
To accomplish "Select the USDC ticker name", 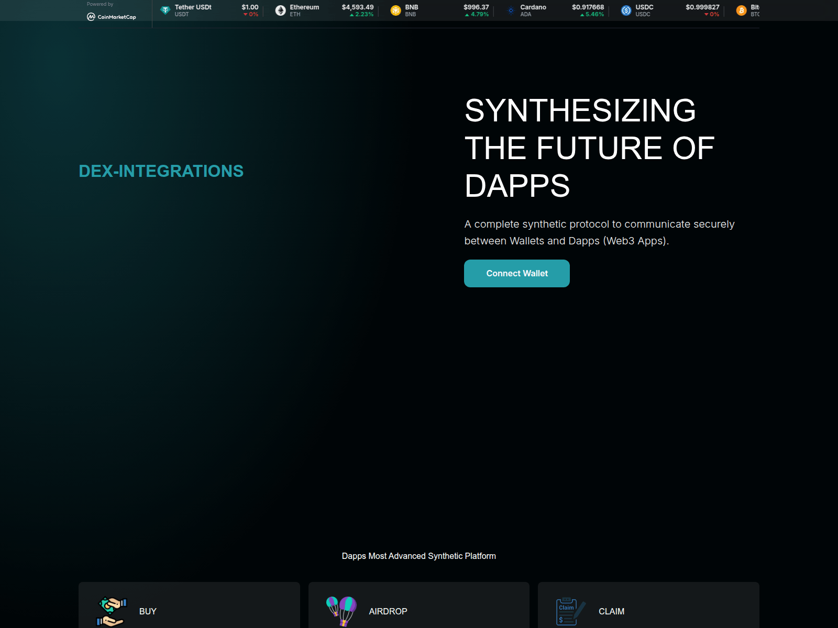I will click(644, 7).
